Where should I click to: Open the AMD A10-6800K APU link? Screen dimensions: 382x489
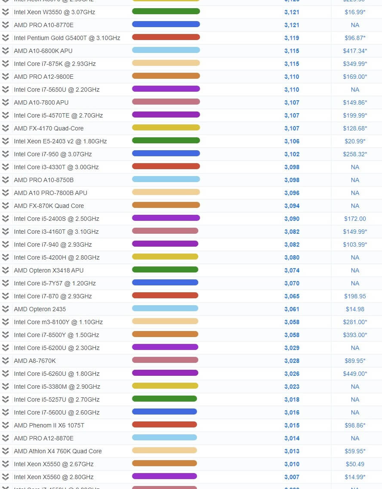pyautogui.click(x=43, y=51)
